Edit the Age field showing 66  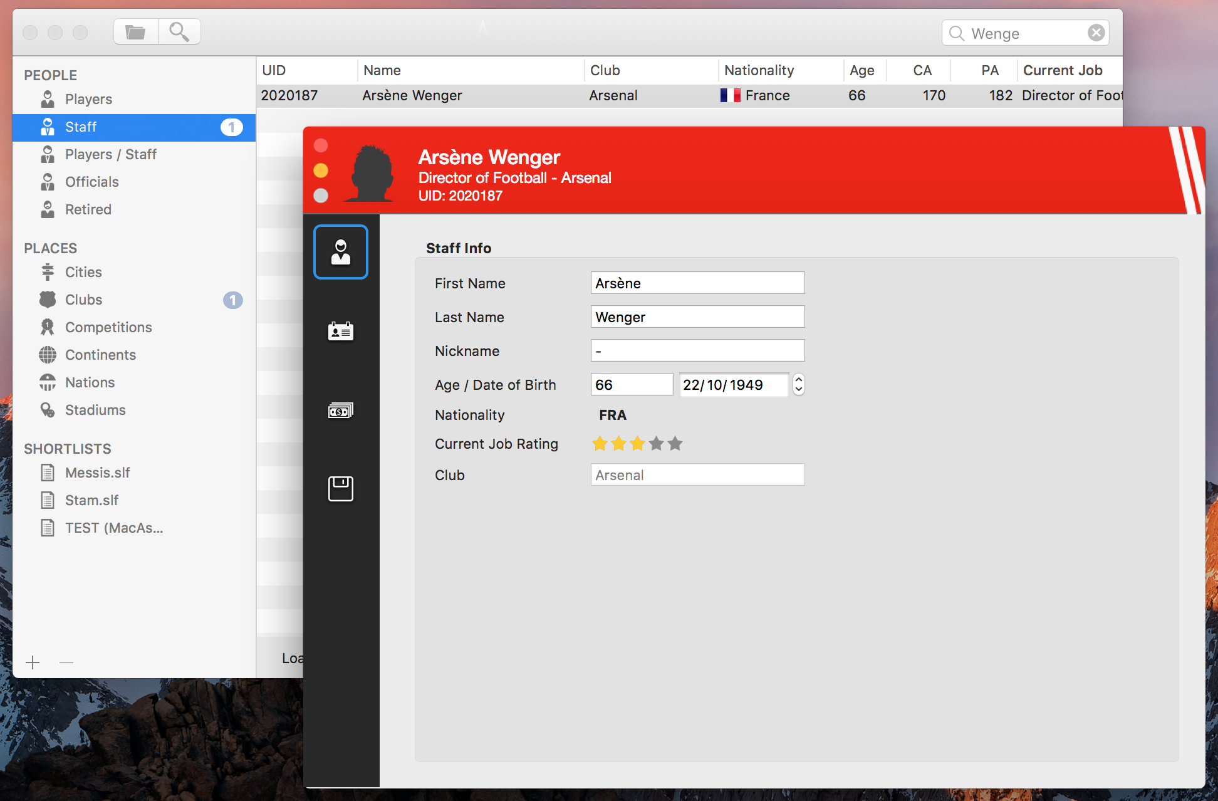point(632,385)
